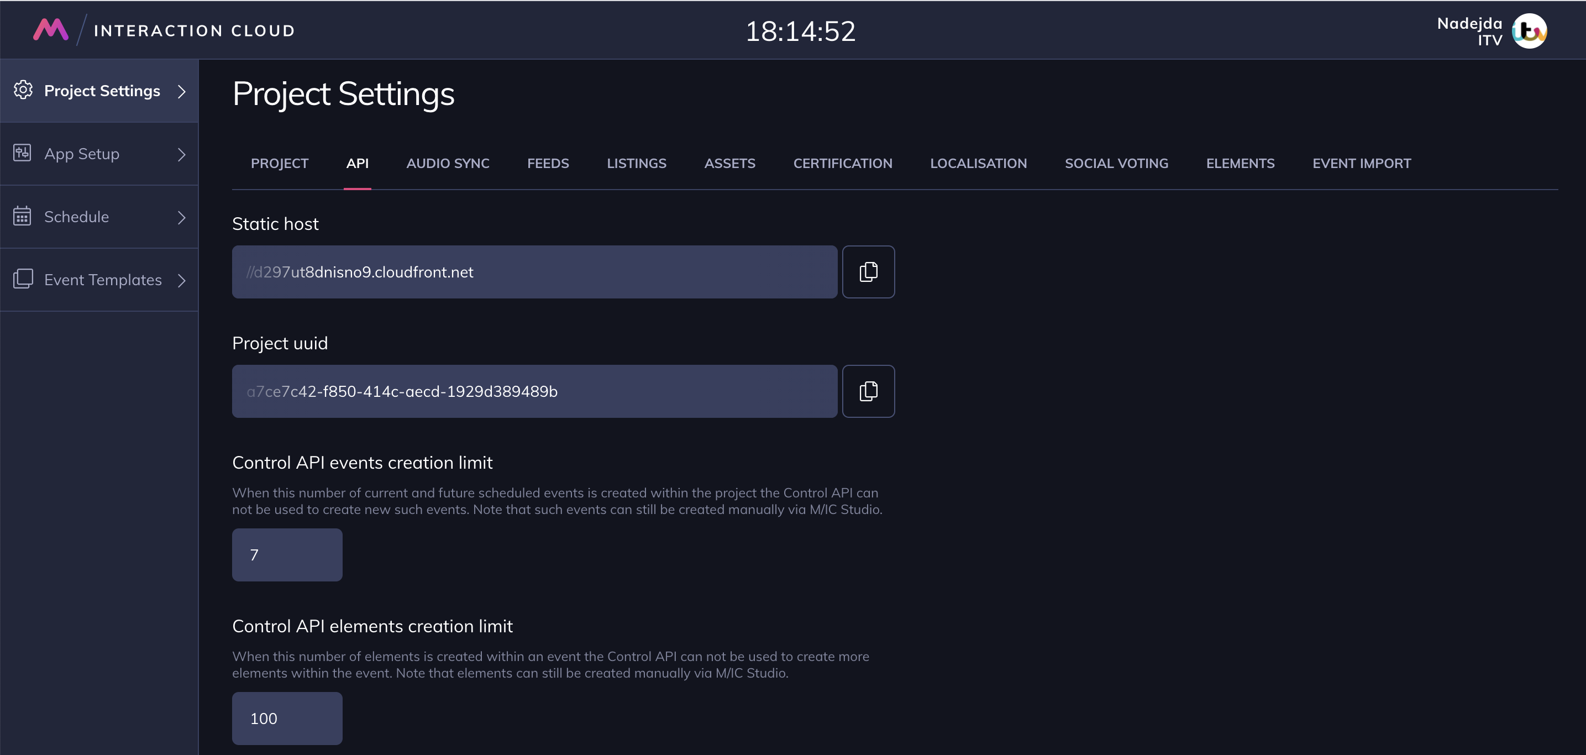
Task: Open Event Templates in the sidebar
Action: point(99,280)
